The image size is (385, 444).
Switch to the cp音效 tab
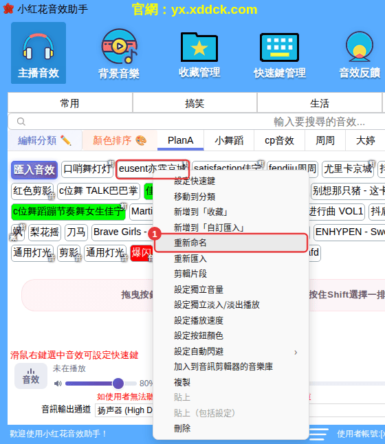coord(279,140)
